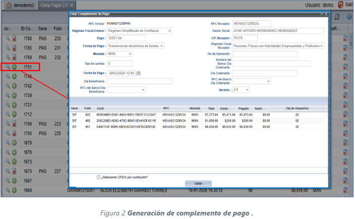The image size is (355, 219).
Task: Click green add icon for ID 1751
Action: (x=14, y=67)
